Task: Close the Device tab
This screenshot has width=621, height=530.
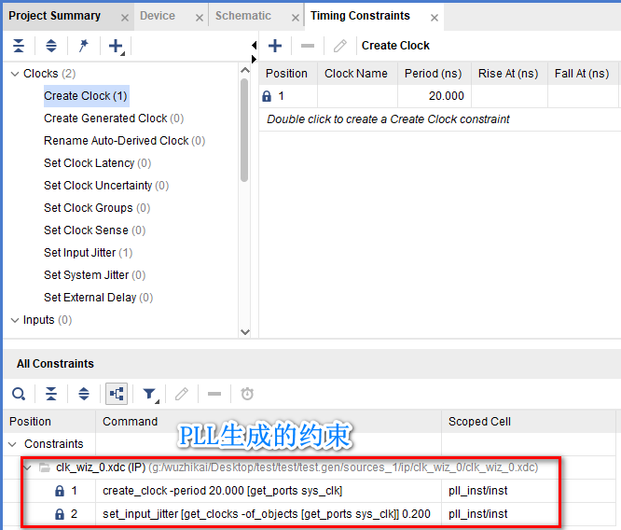Action: click(200, 18)
